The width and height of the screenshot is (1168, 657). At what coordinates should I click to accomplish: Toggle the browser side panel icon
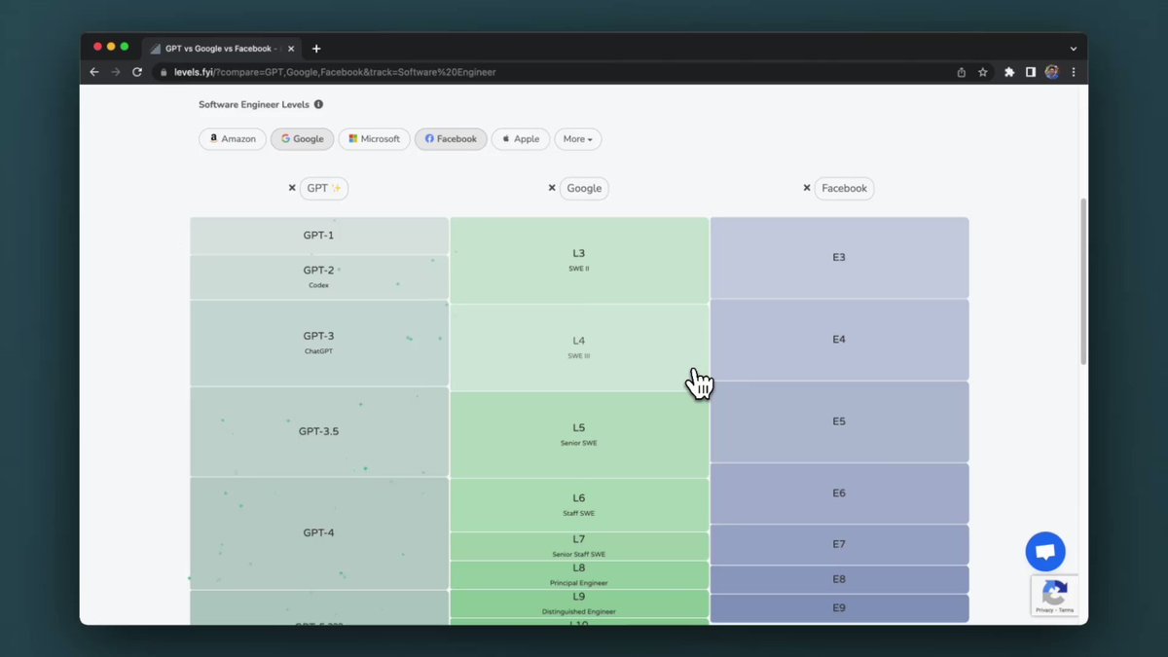click(1031, 72)
